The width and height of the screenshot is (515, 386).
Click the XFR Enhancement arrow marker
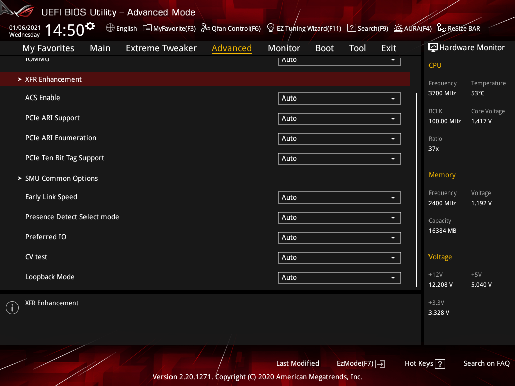pos(20,79)
